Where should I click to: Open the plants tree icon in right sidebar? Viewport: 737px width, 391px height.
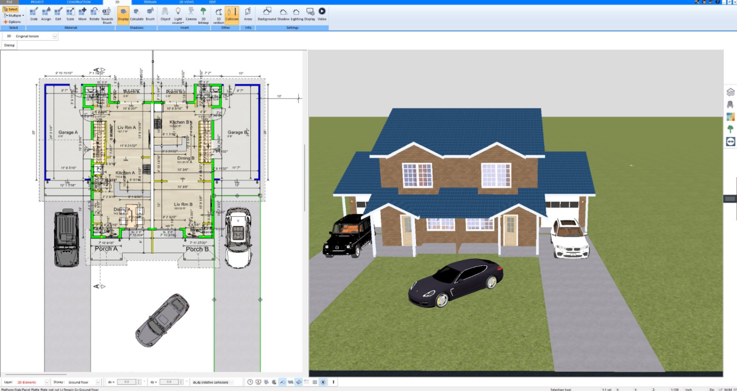(731, 129)
